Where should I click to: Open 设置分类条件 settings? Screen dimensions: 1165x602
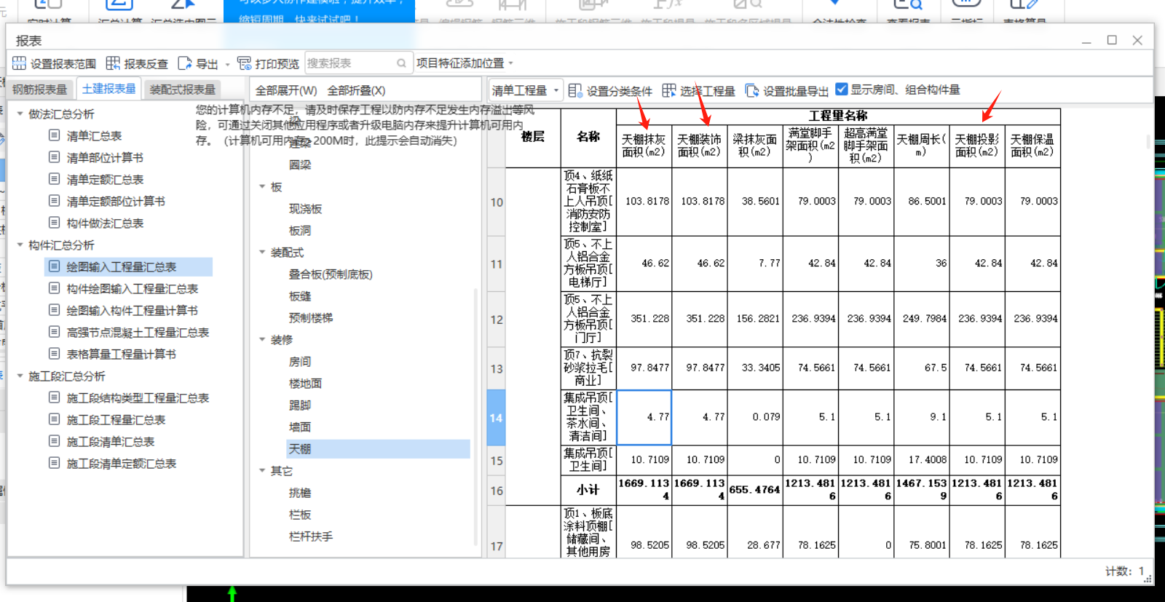(x=610, y=90)
